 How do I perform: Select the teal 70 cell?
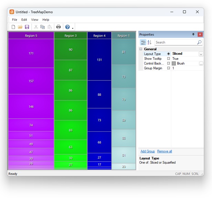[x=124, y=99]
